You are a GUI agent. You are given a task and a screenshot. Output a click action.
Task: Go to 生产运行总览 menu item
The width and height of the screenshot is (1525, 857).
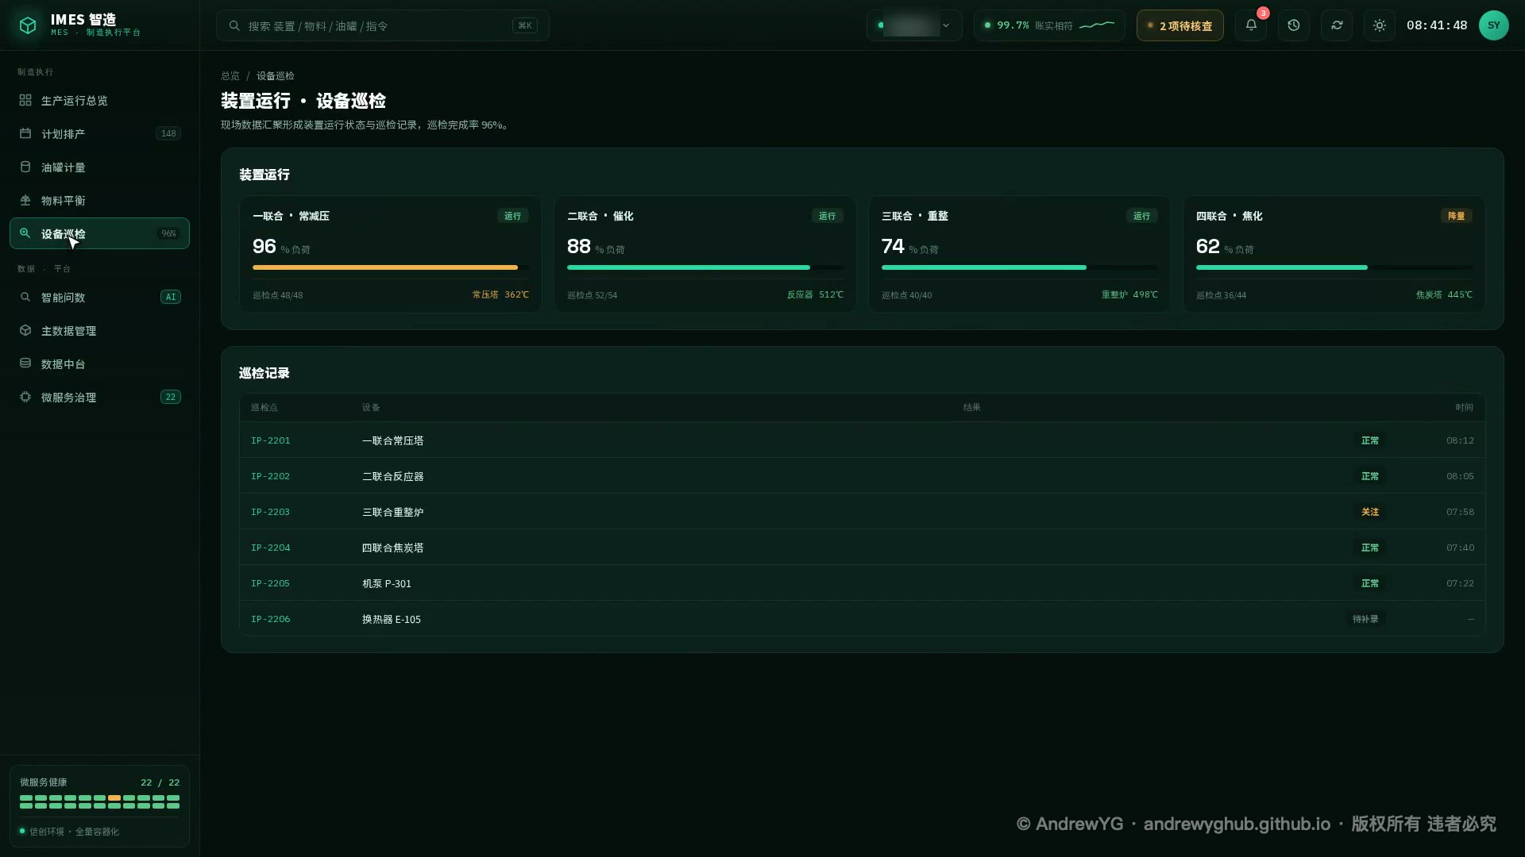tap(99, 100)
